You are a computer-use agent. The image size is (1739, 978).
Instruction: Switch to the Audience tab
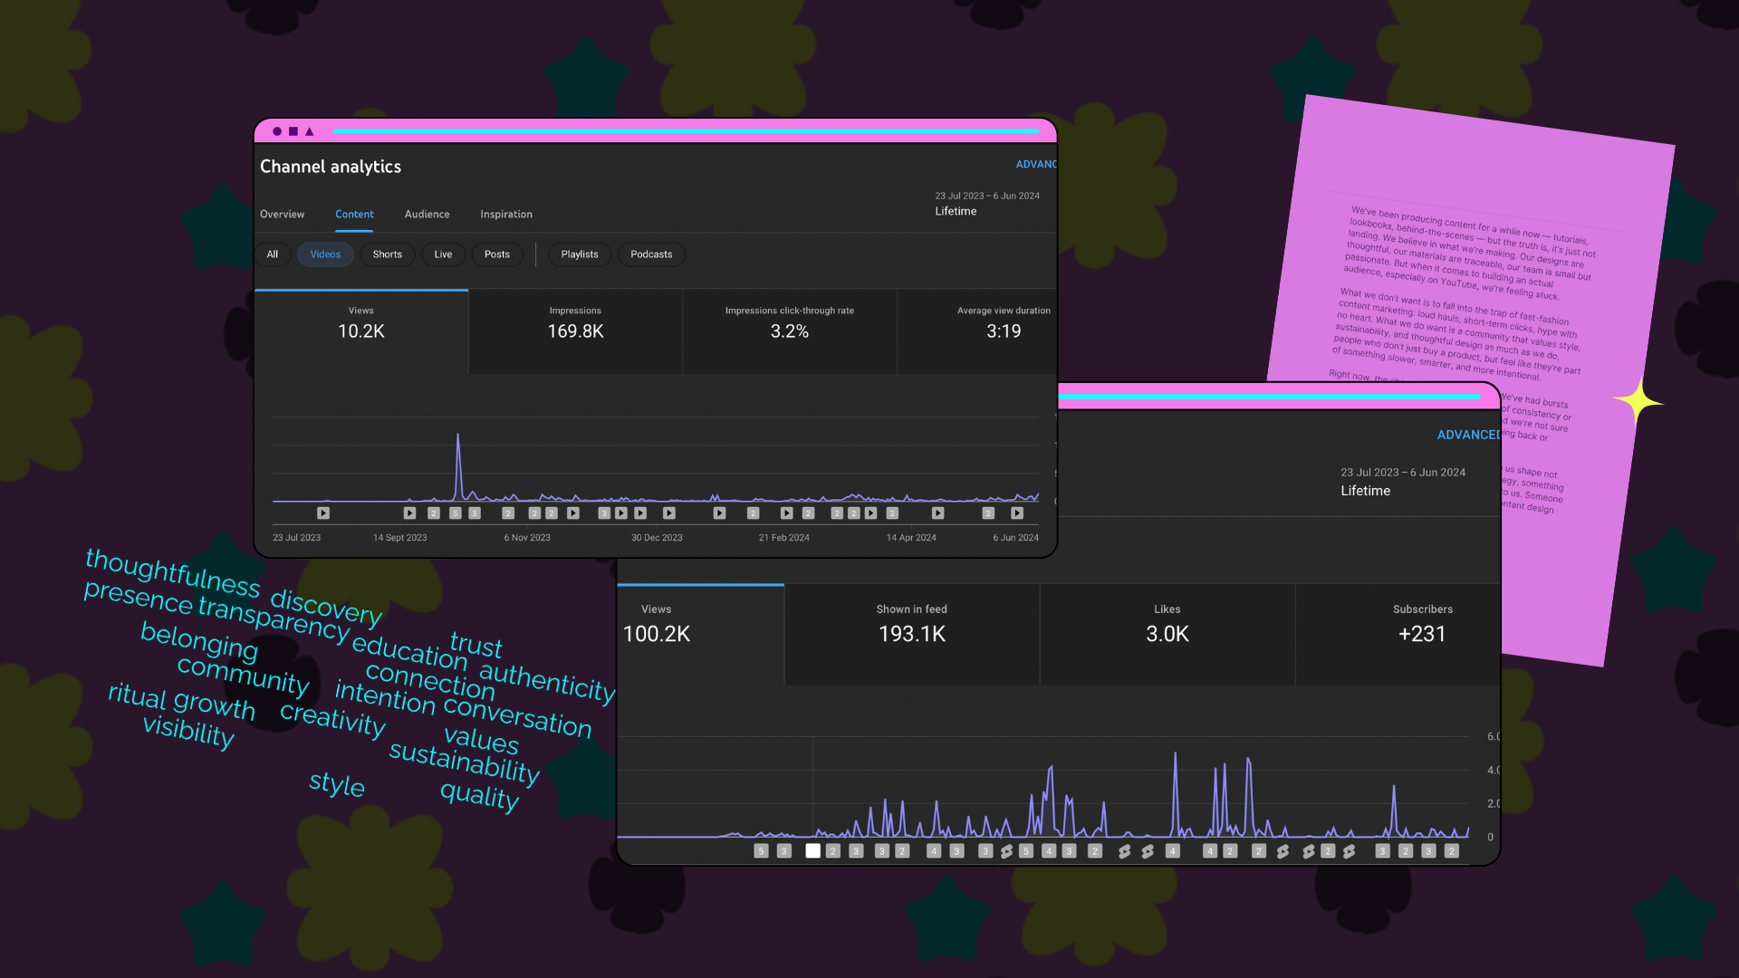(427, 215)
